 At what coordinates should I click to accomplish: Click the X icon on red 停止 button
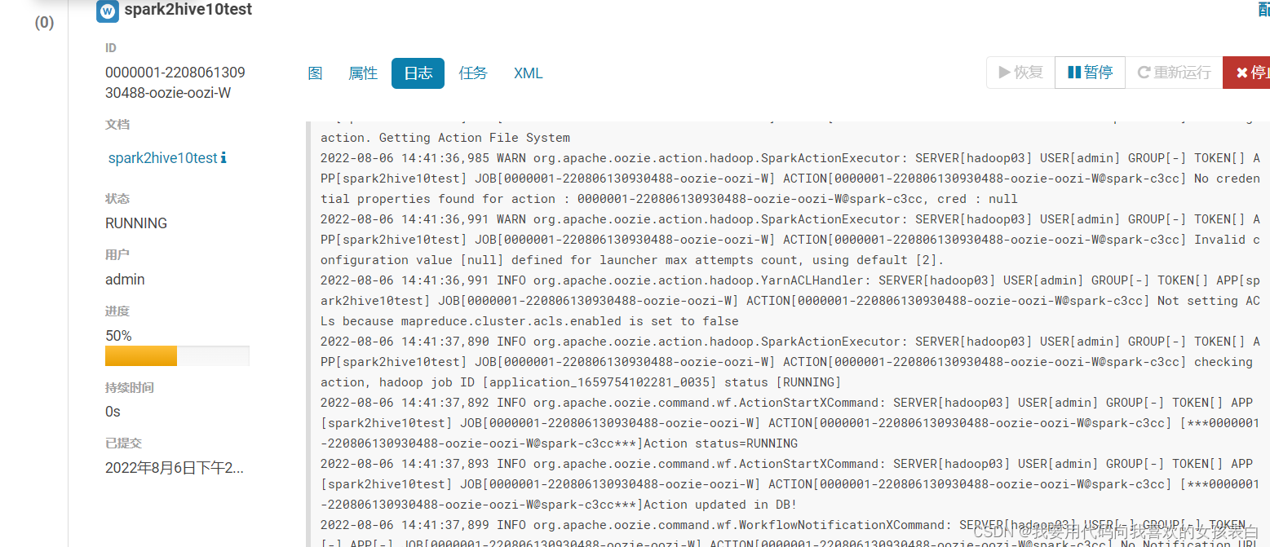pos(1241,73)
